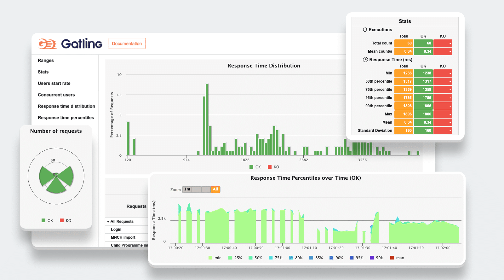Go to Ranges in the sidebar
The width and height of the screenshot is (504, 280).
click(x=46, y=61)
